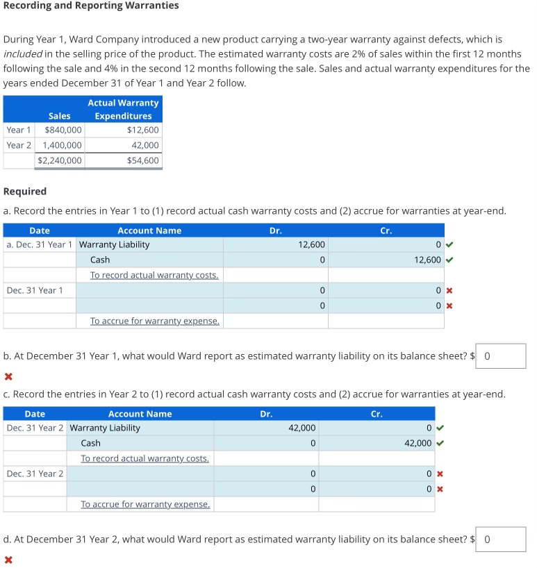
Task: Click the part d balance sheet answer field
Action: tap(500, 539)
